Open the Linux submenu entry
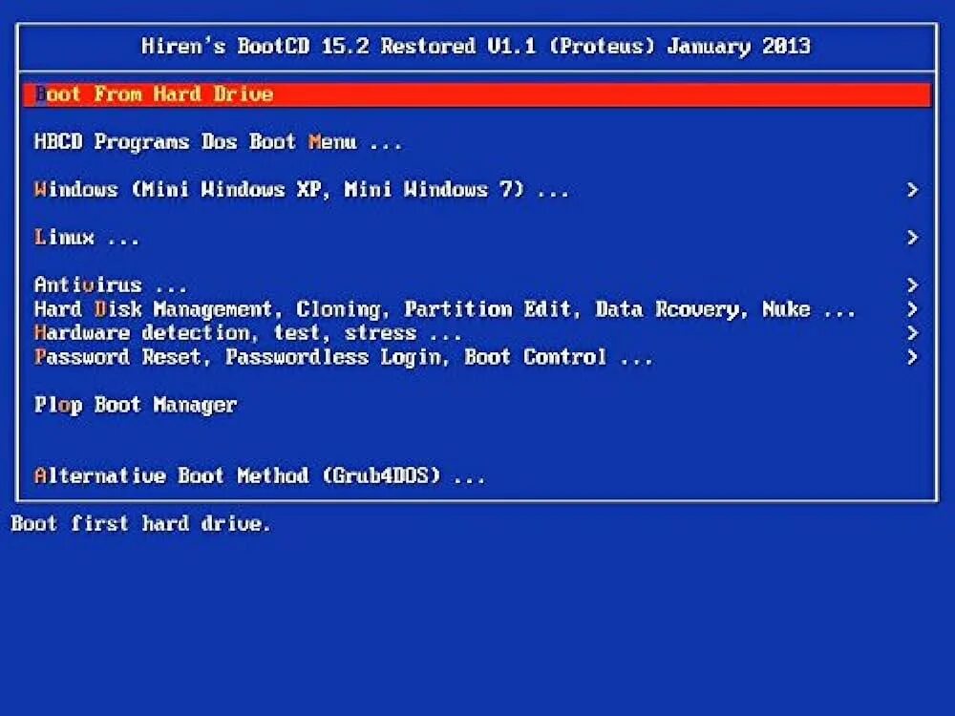The width and height of the screenshot is (955, 716). [x=477, y=237]
